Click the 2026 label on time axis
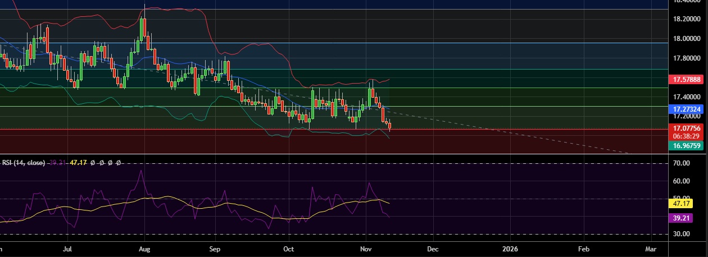 510,248
